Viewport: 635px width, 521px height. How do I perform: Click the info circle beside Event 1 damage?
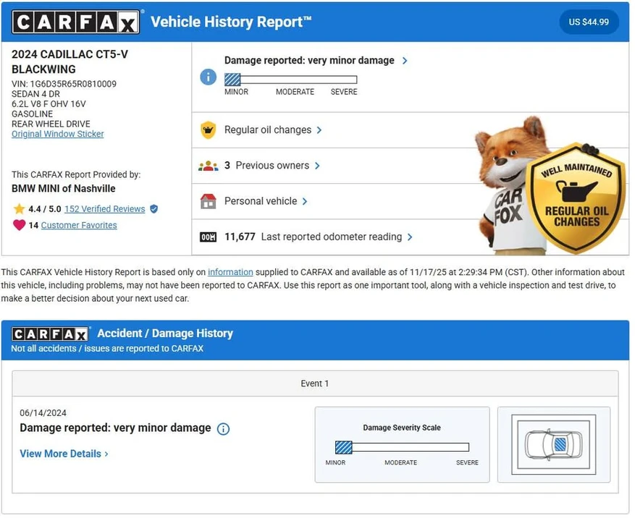[x=224, y=430]
